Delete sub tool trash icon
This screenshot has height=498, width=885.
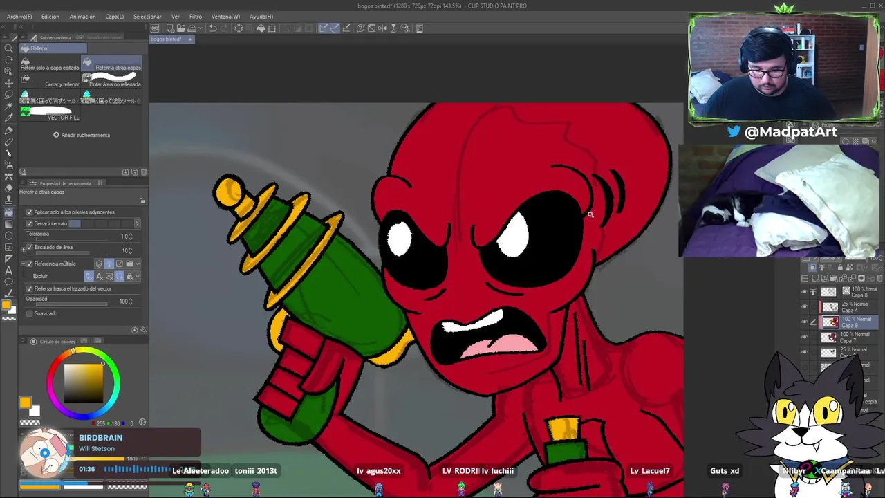(x=143, y=172)
